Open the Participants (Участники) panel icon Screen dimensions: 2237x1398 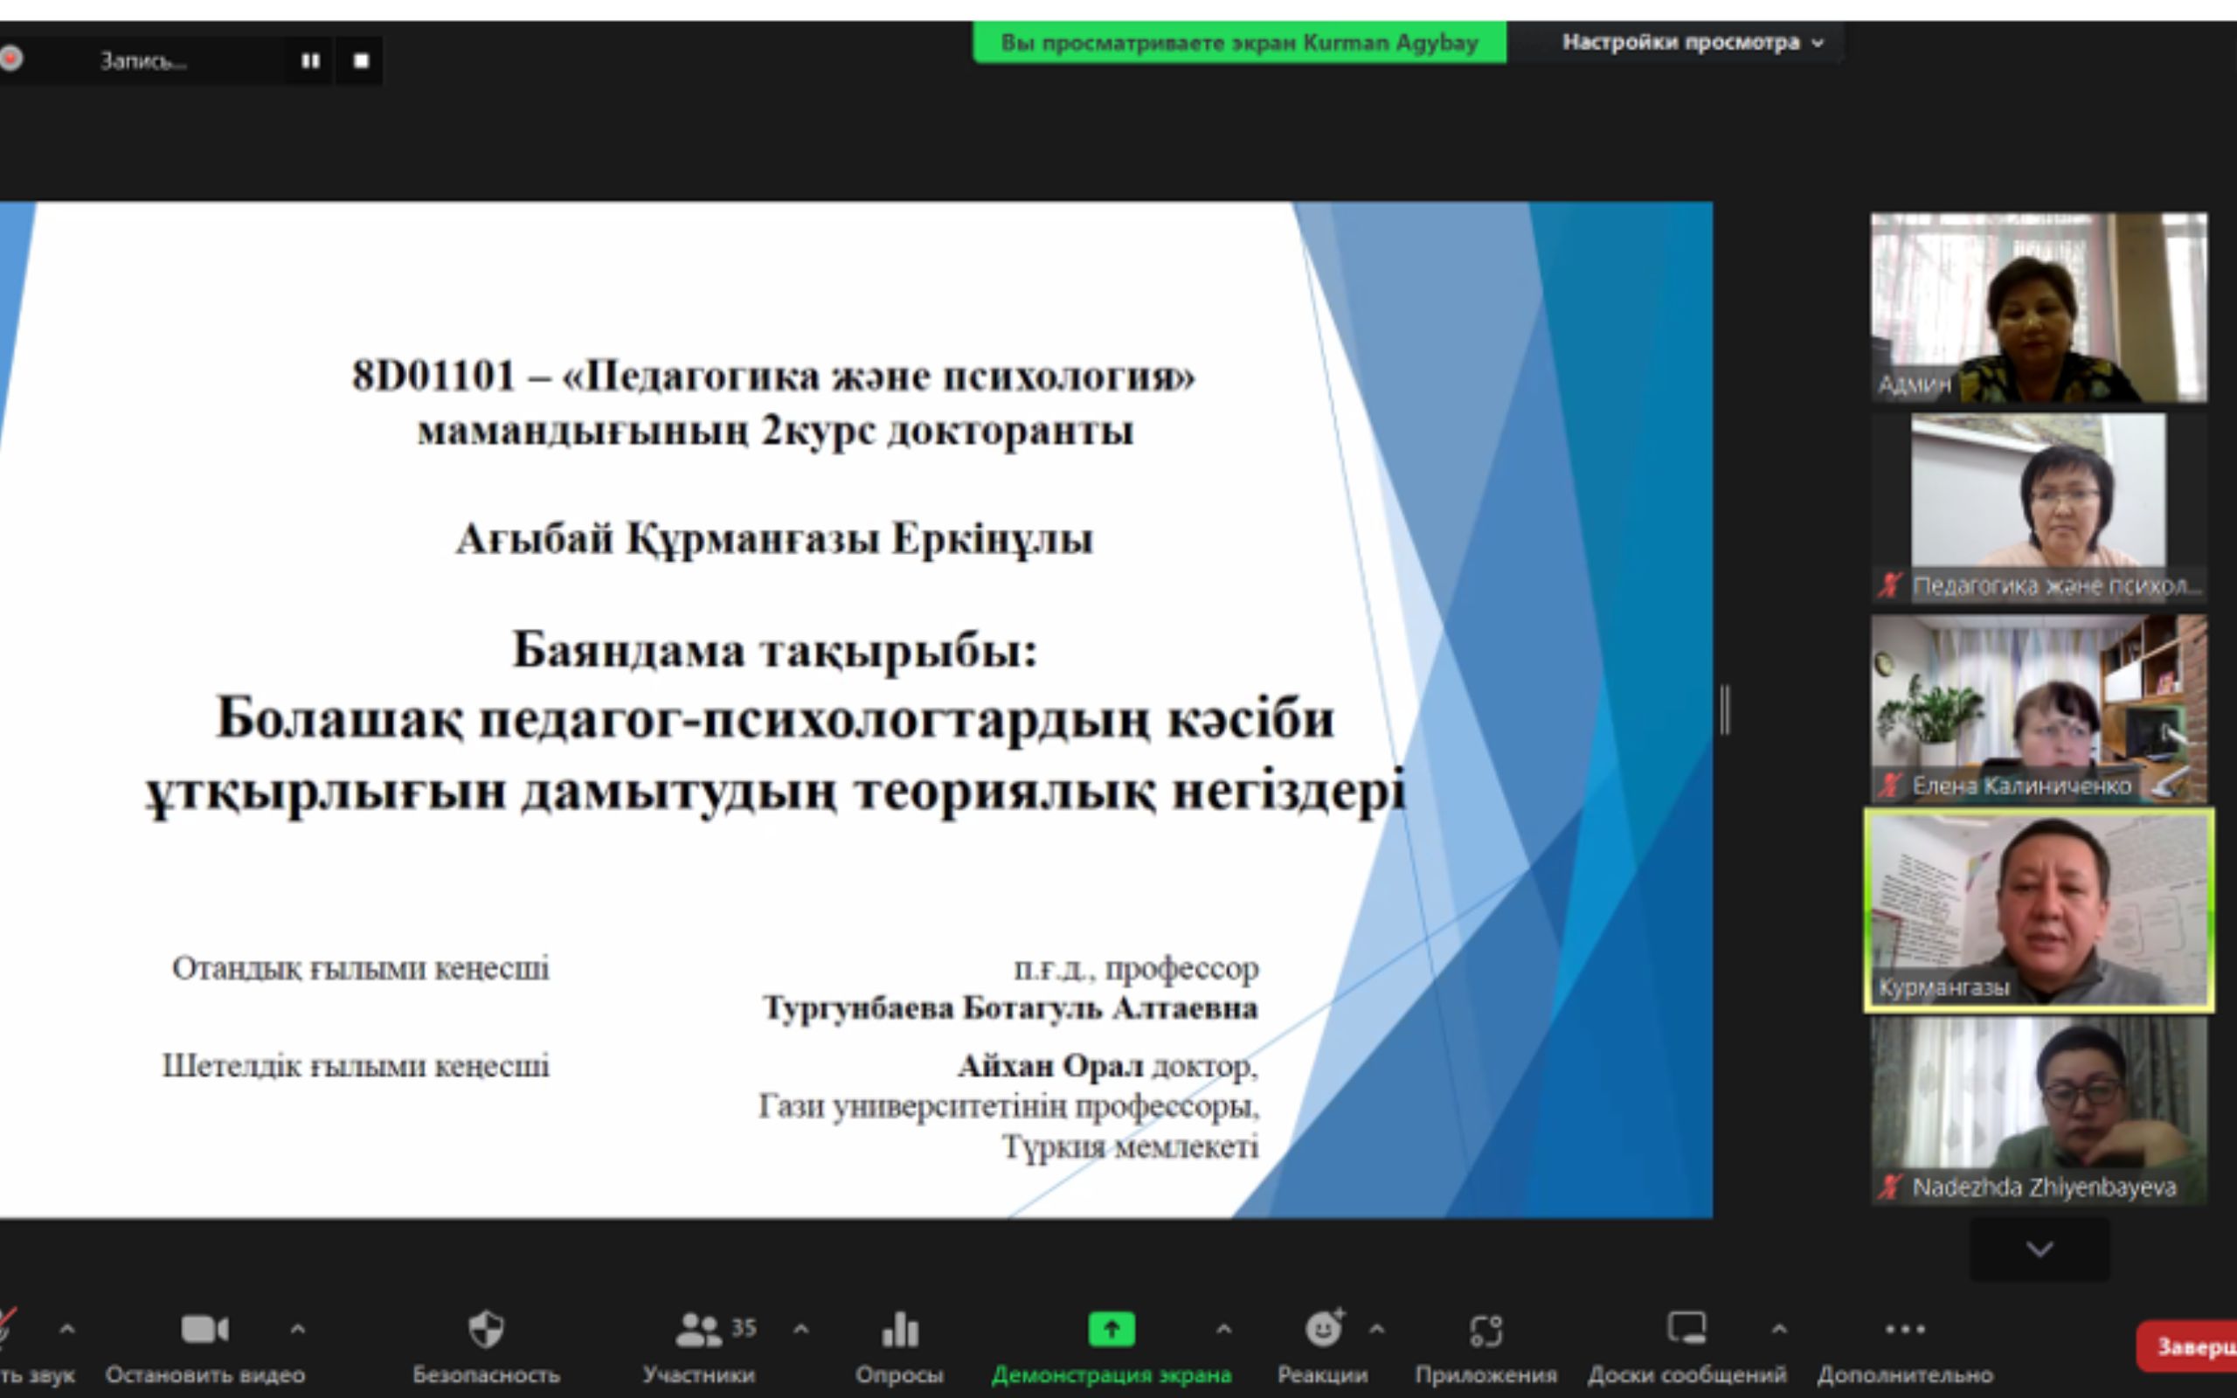(x=700, y=1330)
